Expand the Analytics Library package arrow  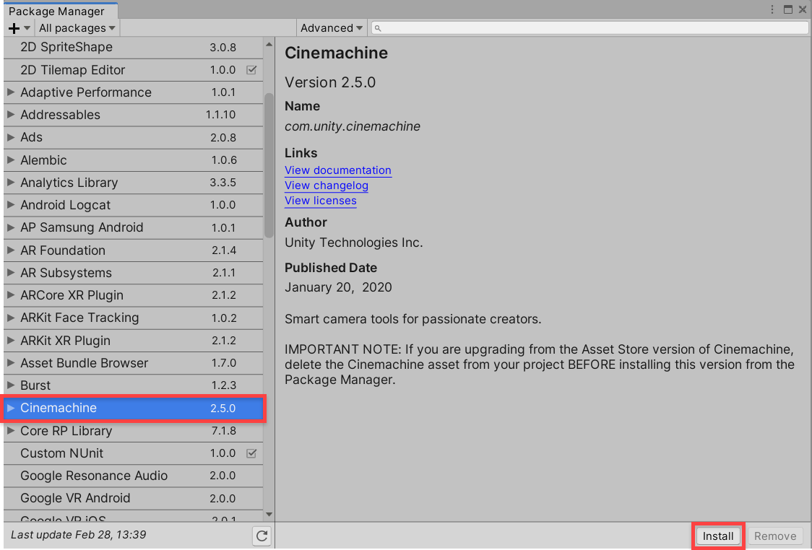click(11, 182)
